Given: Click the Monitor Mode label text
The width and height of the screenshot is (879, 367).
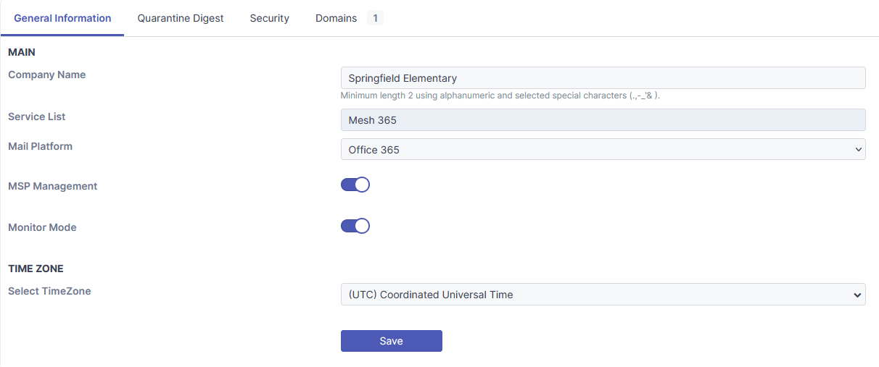Looking at the screenshot, I should point(42,227).
